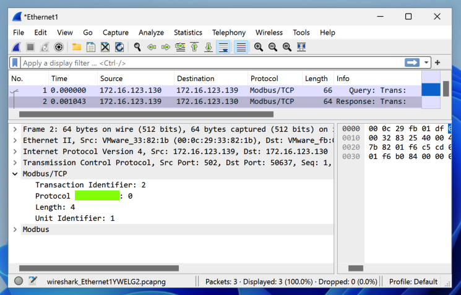Close this capture file icon

point(105,47)
